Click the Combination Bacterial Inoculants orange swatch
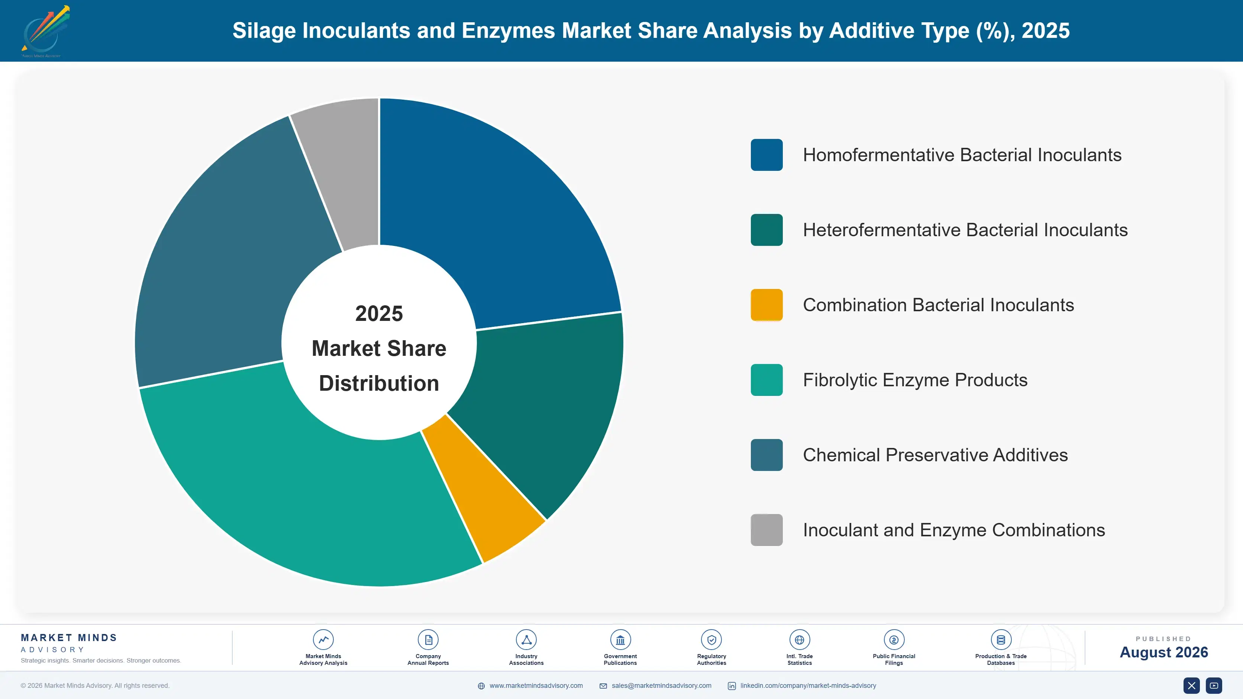The image size is (1243, 699). 766,305
